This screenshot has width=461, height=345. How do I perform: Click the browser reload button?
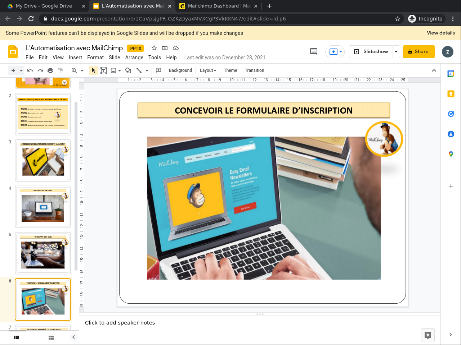coord(31,19)
